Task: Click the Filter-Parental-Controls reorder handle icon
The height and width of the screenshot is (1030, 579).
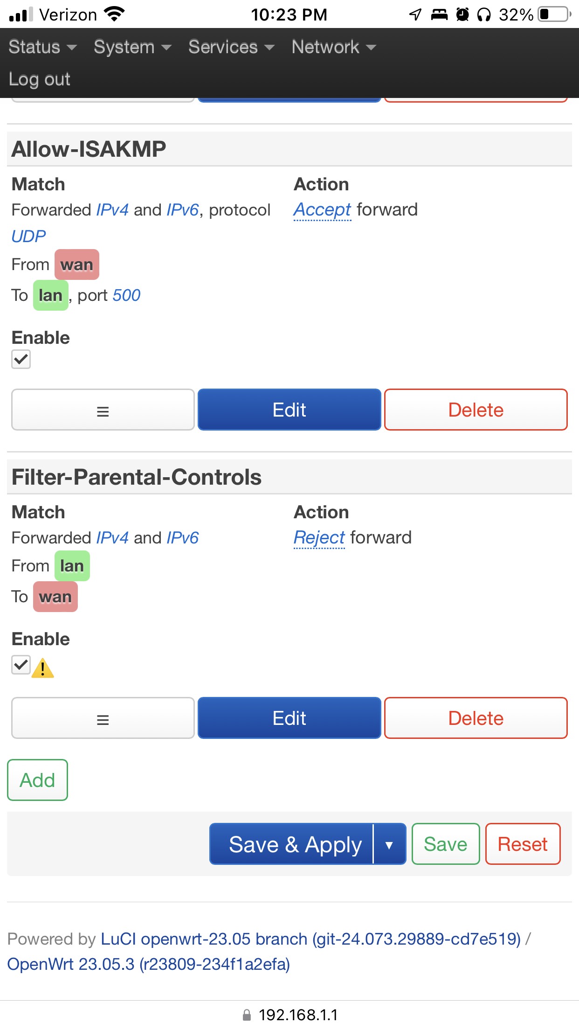Action: click(x=103, y=718)
